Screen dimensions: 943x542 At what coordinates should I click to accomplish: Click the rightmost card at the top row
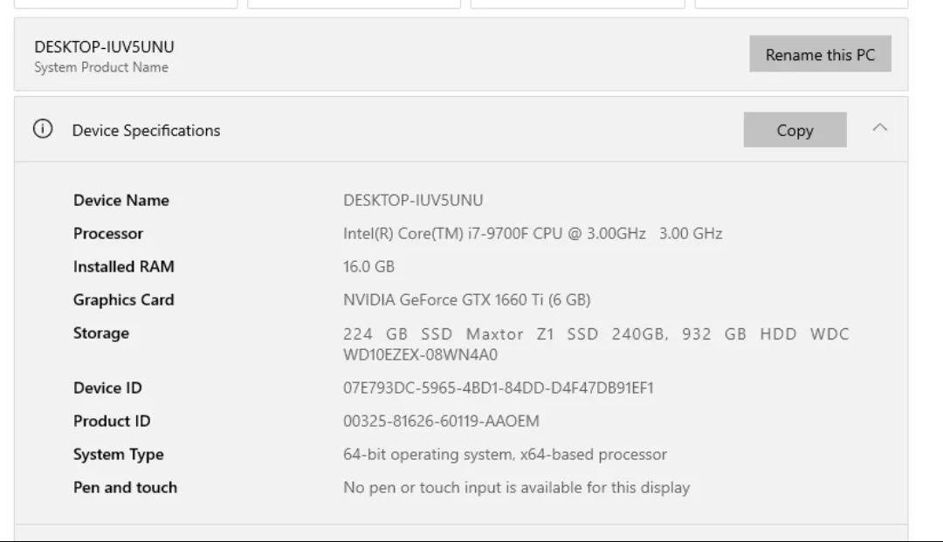pyautogui.click(x=799, y=5)
